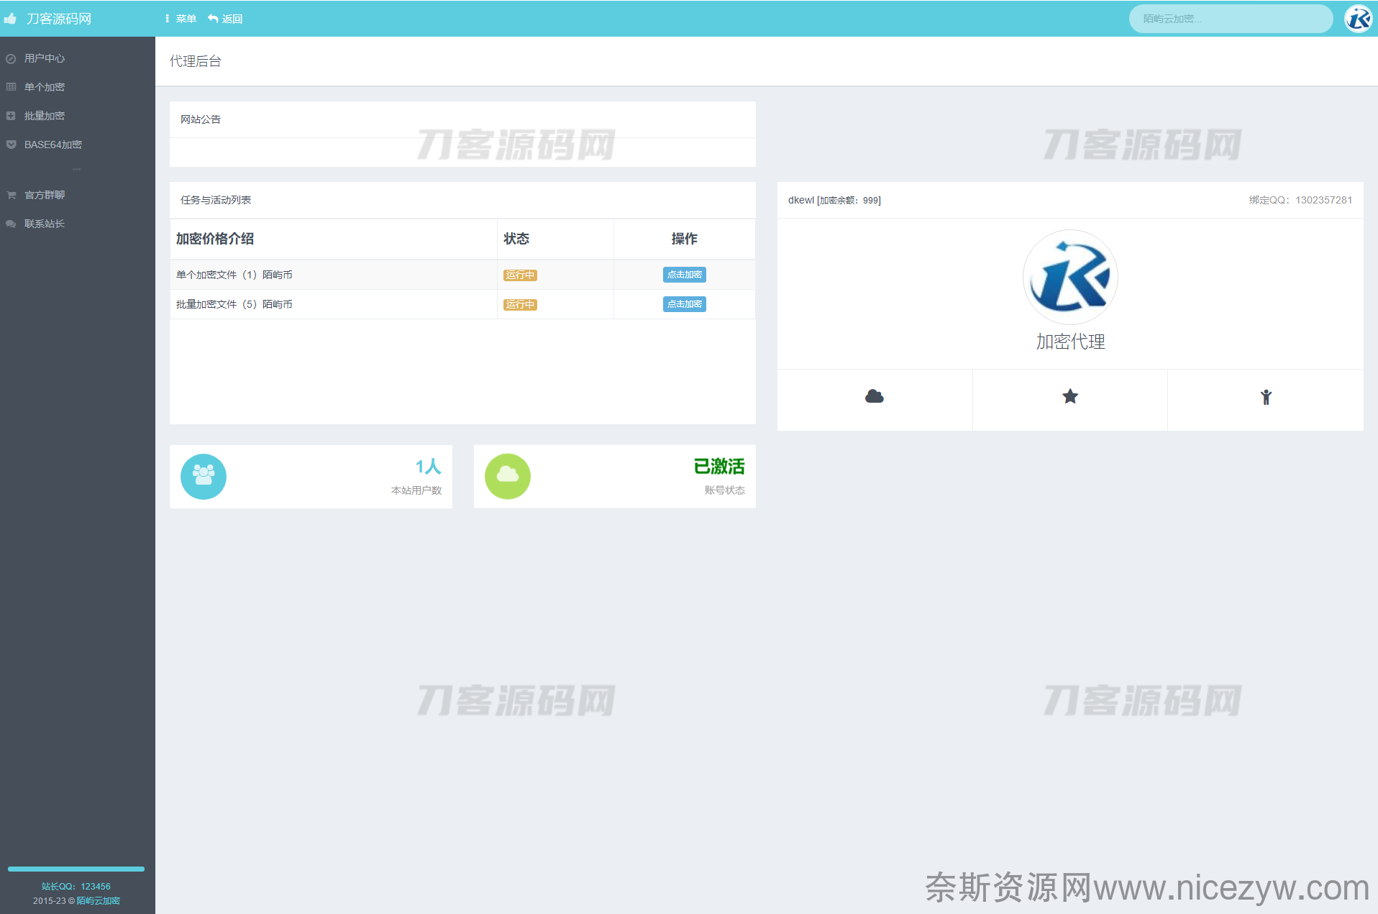The height and width of the screenshot is (914, 1378).
Task: Click 点击加密 for 批量加密文件 row
Action: click(x=685, y=304)
